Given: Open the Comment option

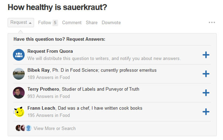Looking at the screenshot, I should click(x=72, y=22).
